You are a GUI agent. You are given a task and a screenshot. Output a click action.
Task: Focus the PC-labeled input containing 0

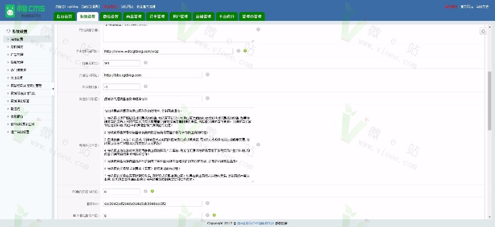click(x=122, y=192)
